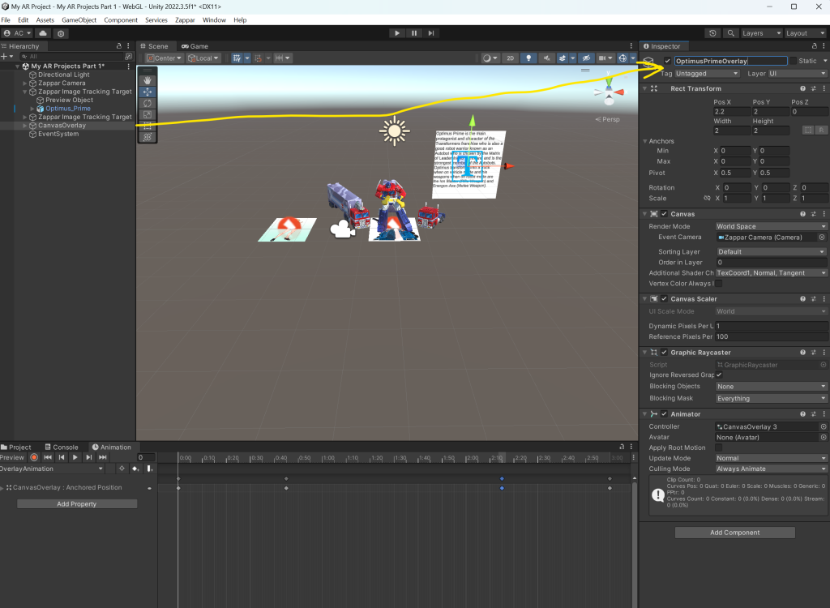Select the Rotate tool in scene toolbar
830x608 pixels.
pyautogui.click(x=148, y=103)
